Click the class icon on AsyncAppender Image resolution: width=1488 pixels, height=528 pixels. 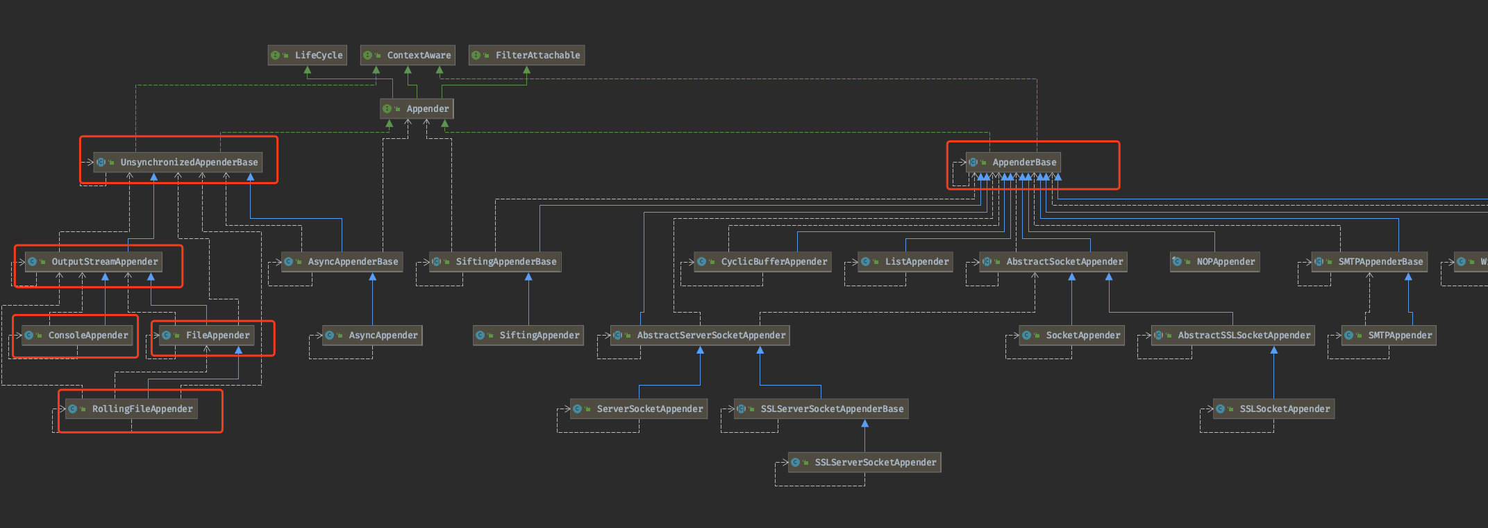330,336
